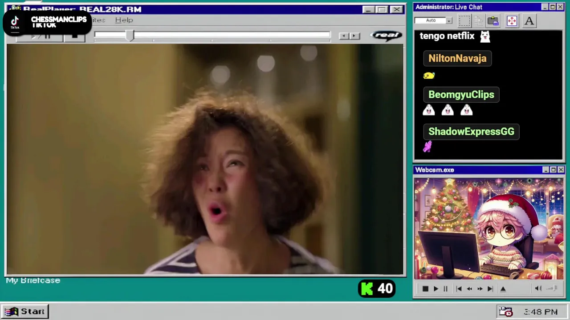Open the Help menu in RealPlayer
Viewport: 570px width, 320px height.
tap(124, 20)
